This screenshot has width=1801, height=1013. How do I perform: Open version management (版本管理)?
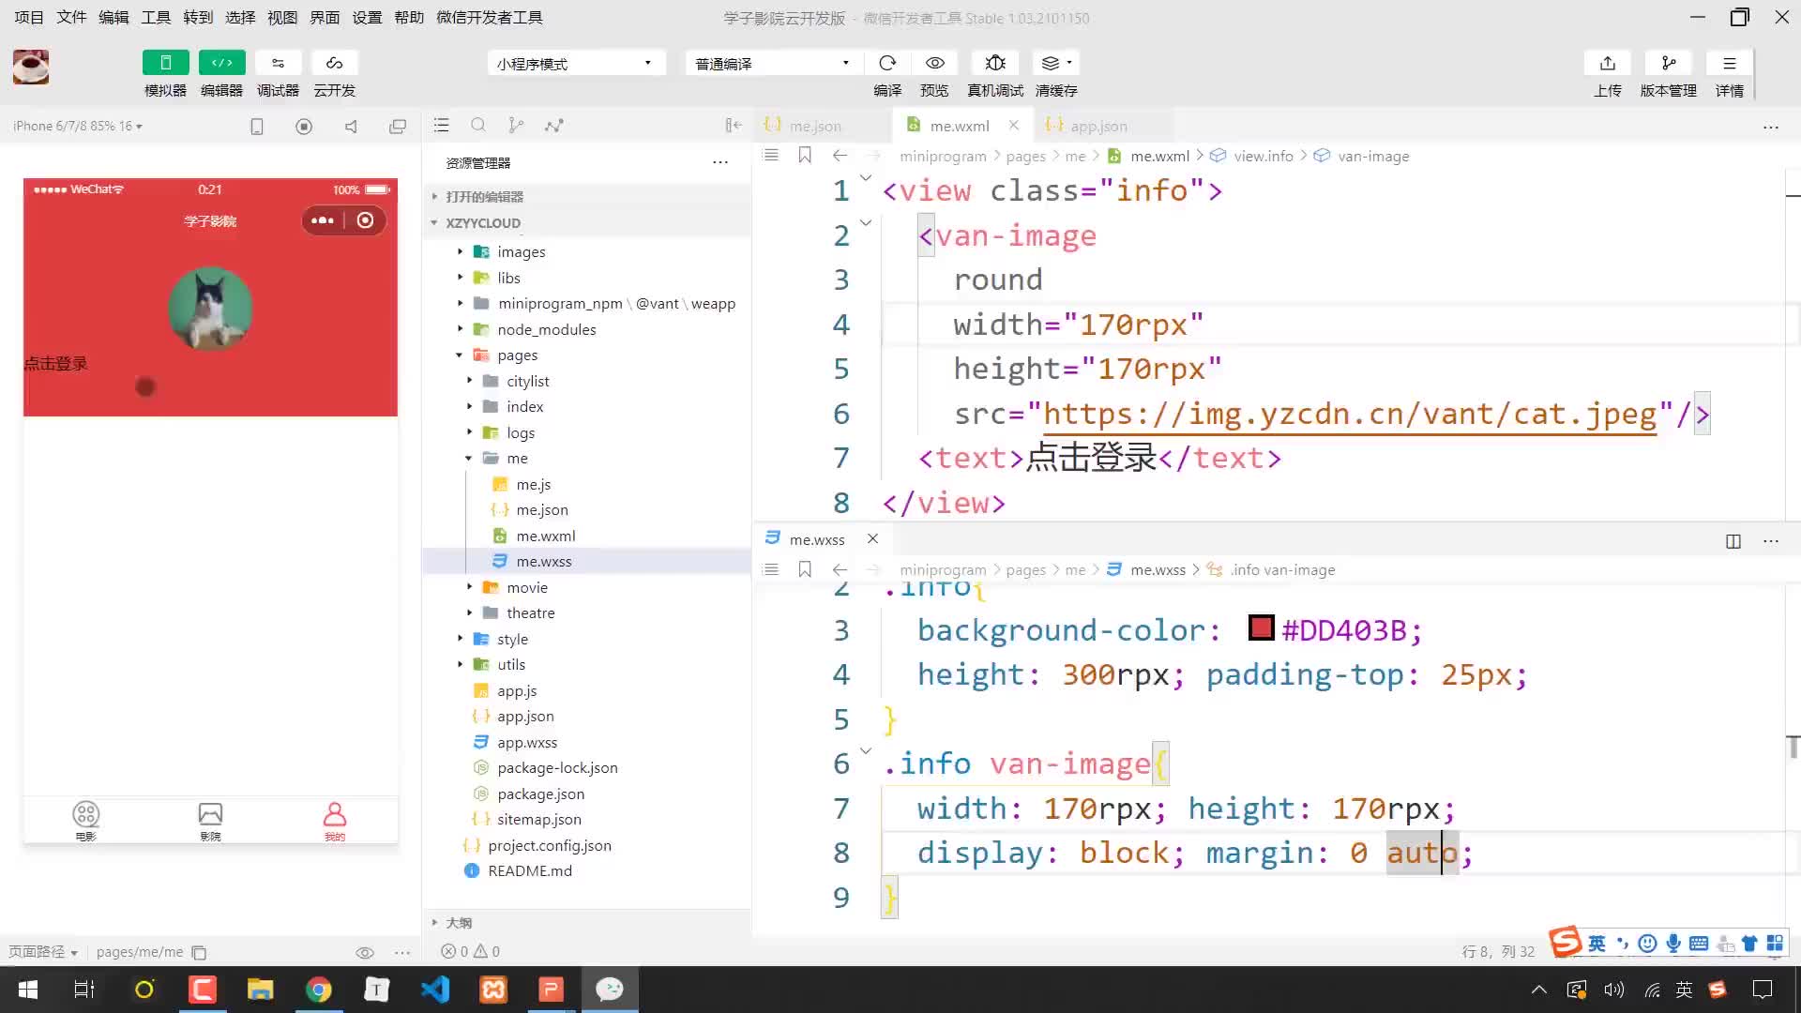click(x=1668, y=63)
